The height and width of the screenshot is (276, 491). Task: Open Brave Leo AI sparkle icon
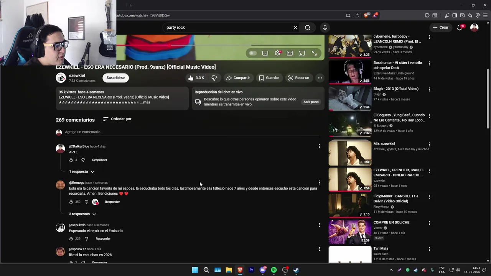pos(470,15)
